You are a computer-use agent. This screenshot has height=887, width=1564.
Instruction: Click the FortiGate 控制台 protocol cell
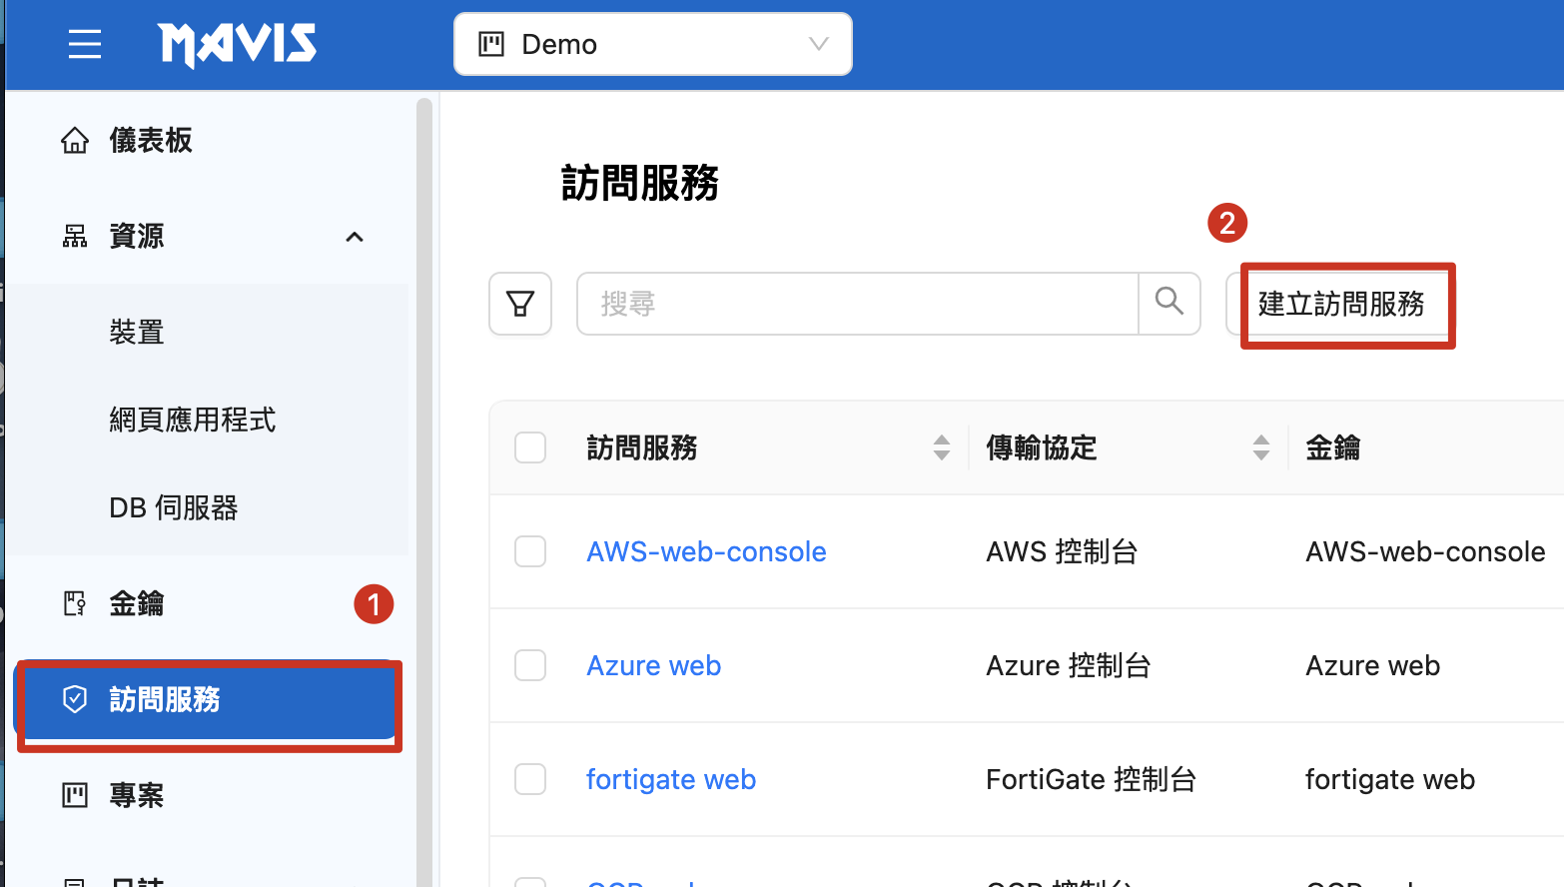pos(1091,779)
